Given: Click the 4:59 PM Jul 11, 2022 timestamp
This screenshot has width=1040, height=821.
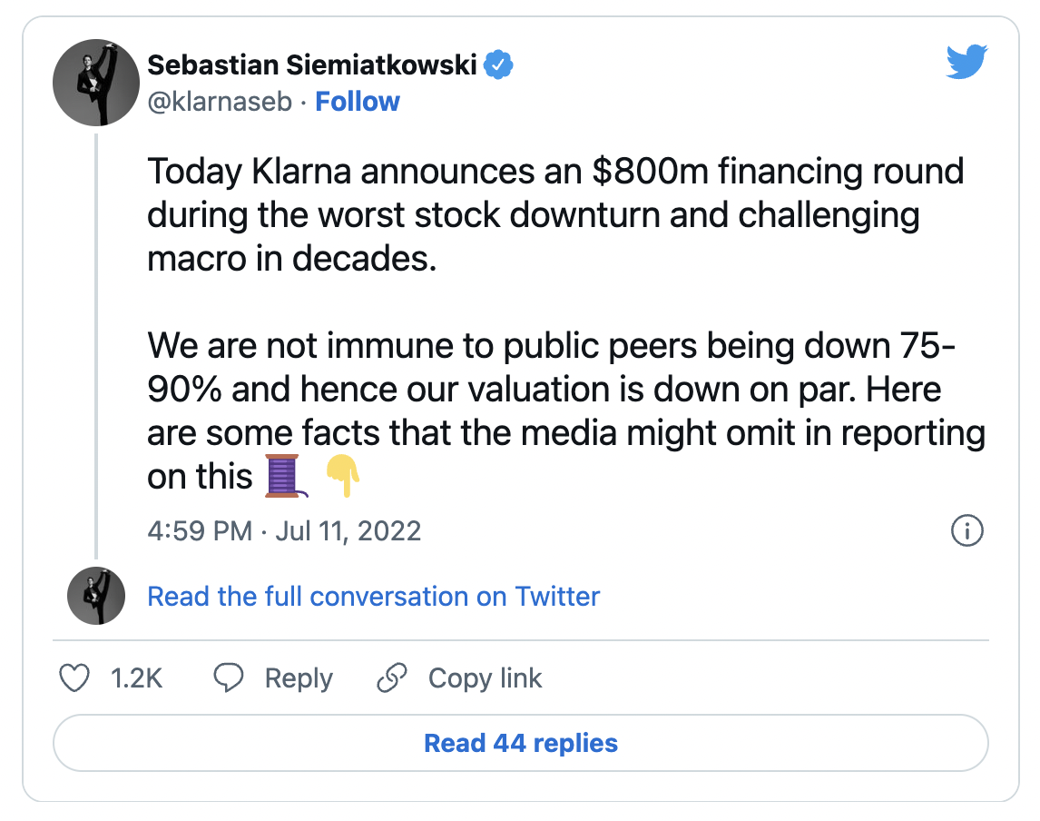Looking at the screenshot, I should [x=284, y=531].
